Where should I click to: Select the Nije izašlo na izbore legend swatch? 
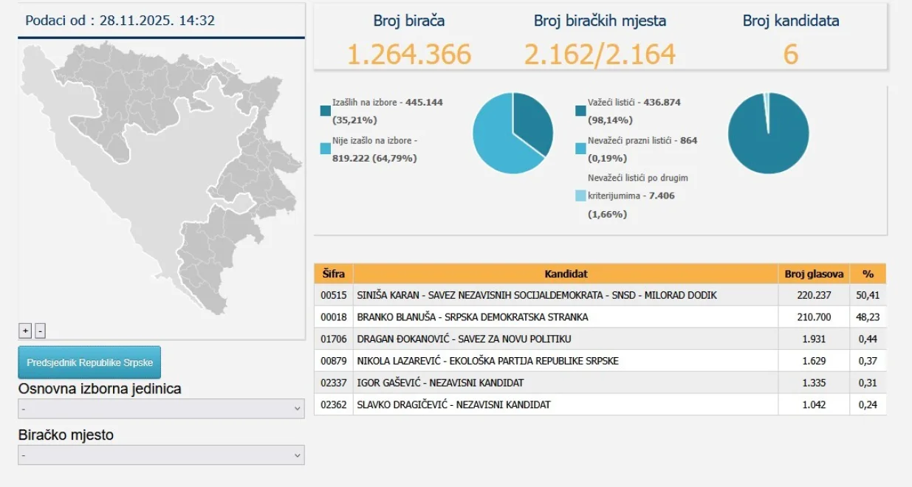pyautogui.click(x=326, y=148)
